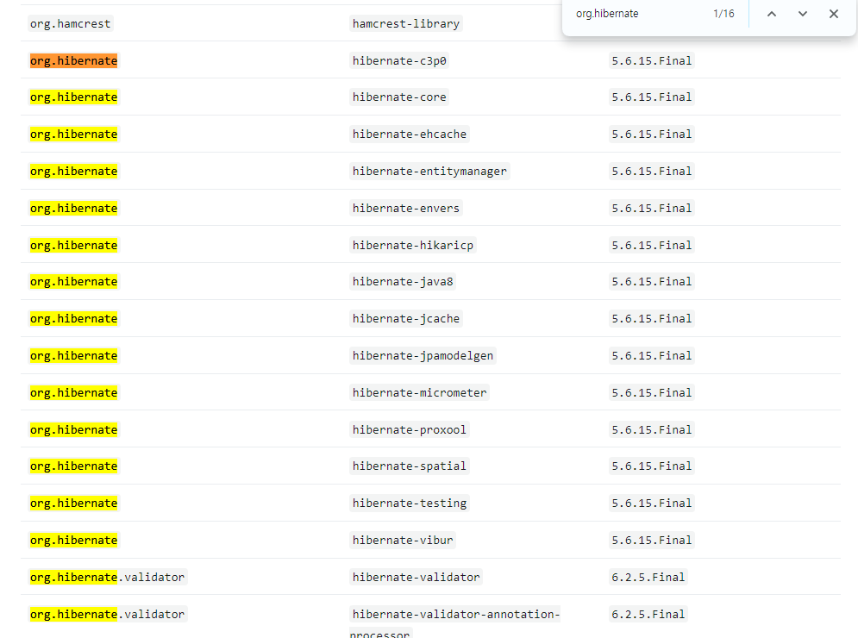Click org.hibernate in hibernate-java8 row
This screenshot has height=638, width=858.
tap(74, 281)
